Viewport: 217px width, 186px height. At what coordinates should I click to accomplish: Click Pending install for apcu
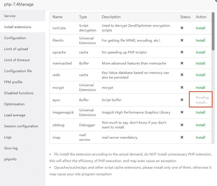202,100
